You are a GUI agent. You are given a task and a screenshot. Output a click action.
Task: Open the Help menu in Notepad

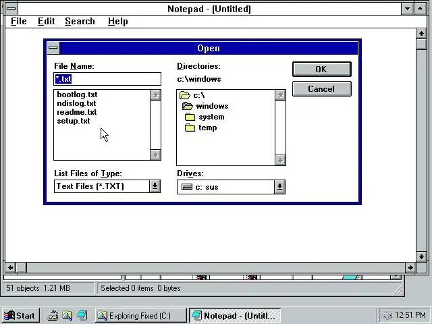(118, 21)
